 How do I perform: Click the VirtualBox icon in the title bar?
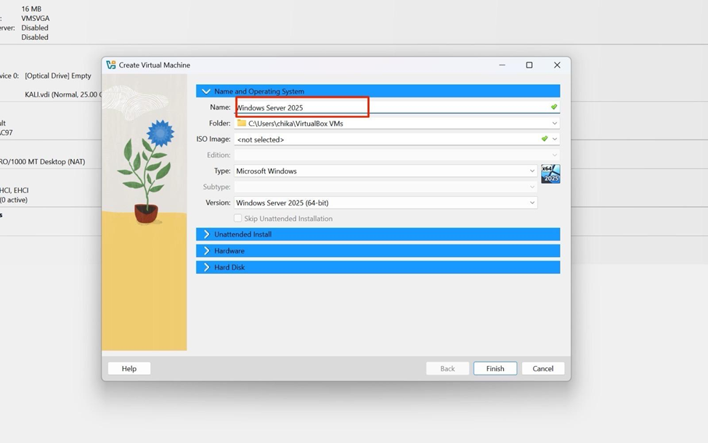click(x=111, y=65)
